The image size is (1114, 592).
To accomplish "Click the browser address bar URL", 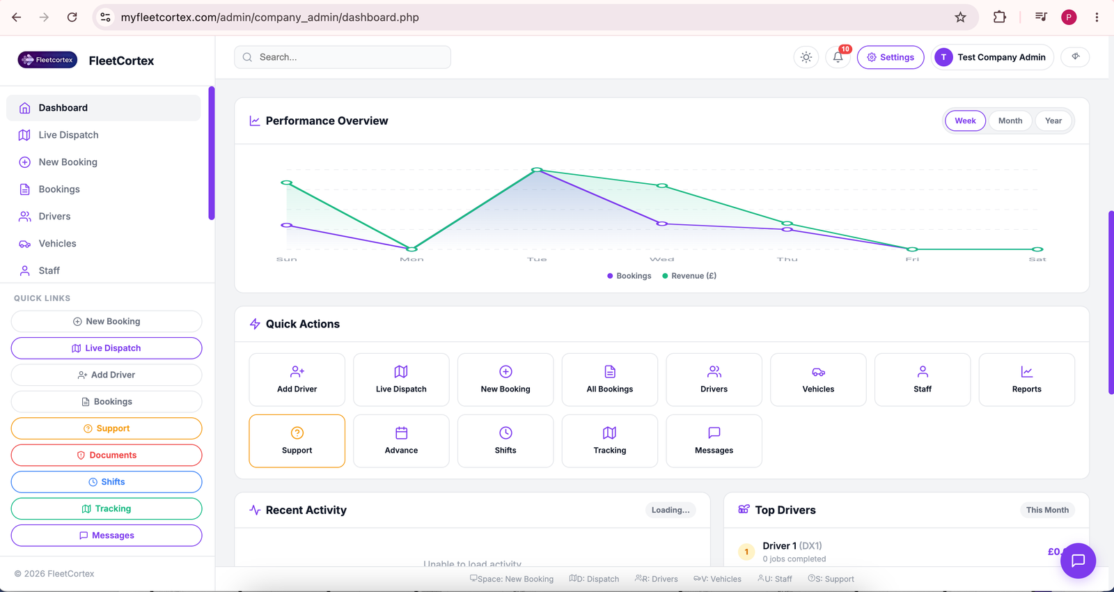I will (270, 17).
